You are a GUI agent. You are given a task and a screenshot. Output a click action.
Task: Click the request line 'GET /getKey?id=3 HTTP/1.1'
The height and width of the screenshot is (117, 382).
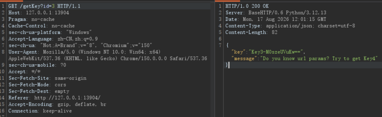point(44,6)
